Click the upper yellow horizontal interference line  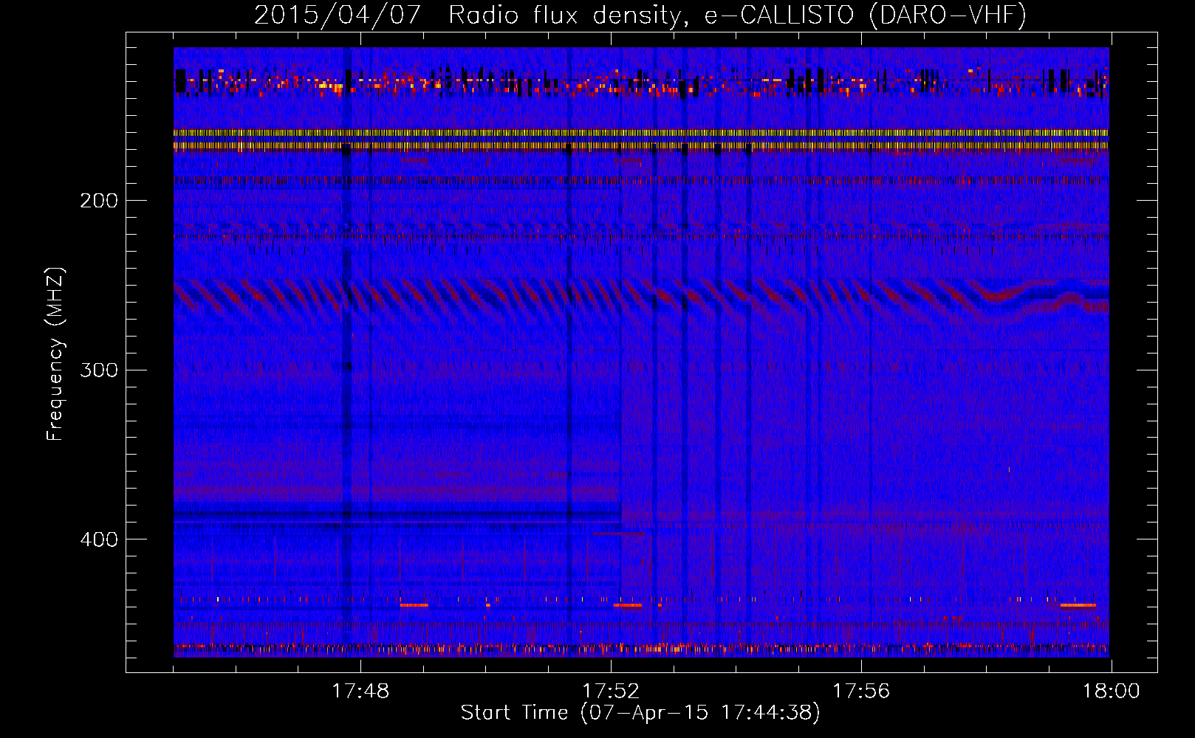click(x=641, y=133)
